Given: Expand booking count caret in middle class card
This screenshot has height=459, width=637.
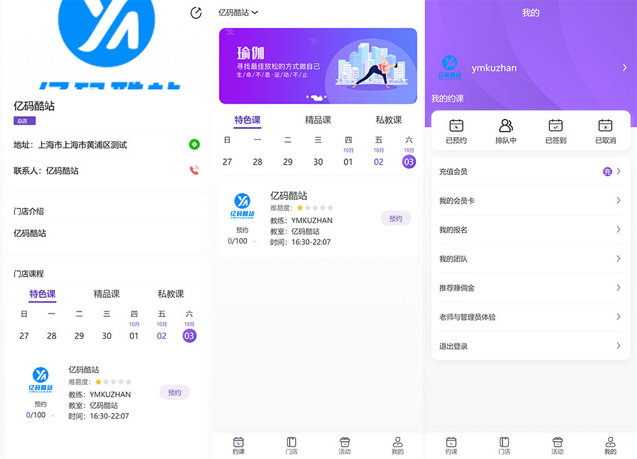Looking at the screenshot, I should (255, 242).
